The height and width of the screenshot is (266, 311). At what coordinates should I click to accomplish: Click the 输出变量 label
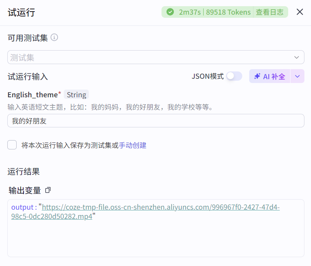[25, 190]
